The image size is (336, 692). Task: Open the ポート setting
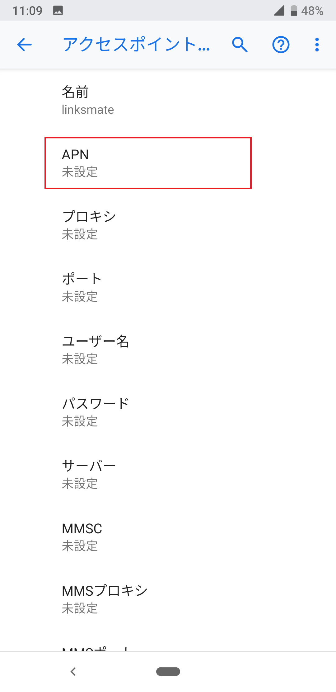[148, 287]
